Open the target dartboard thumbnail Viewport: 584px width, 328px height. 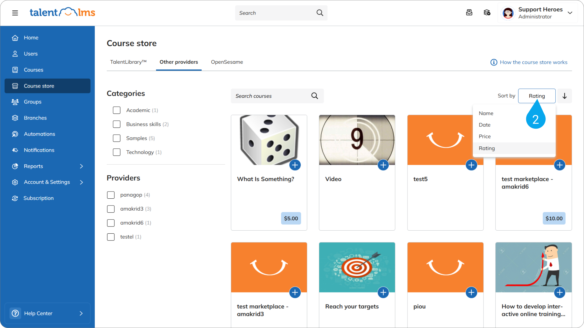[x=357, y=267]
